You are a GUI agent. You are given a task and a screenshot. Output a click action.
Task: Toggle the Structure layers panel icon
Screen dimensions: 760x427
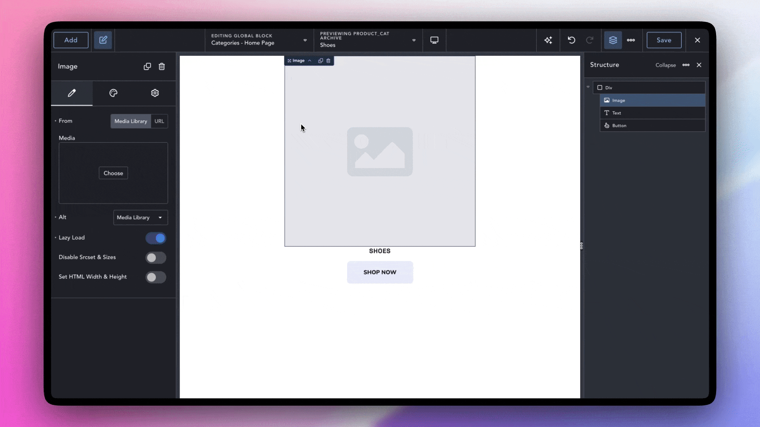613,40
